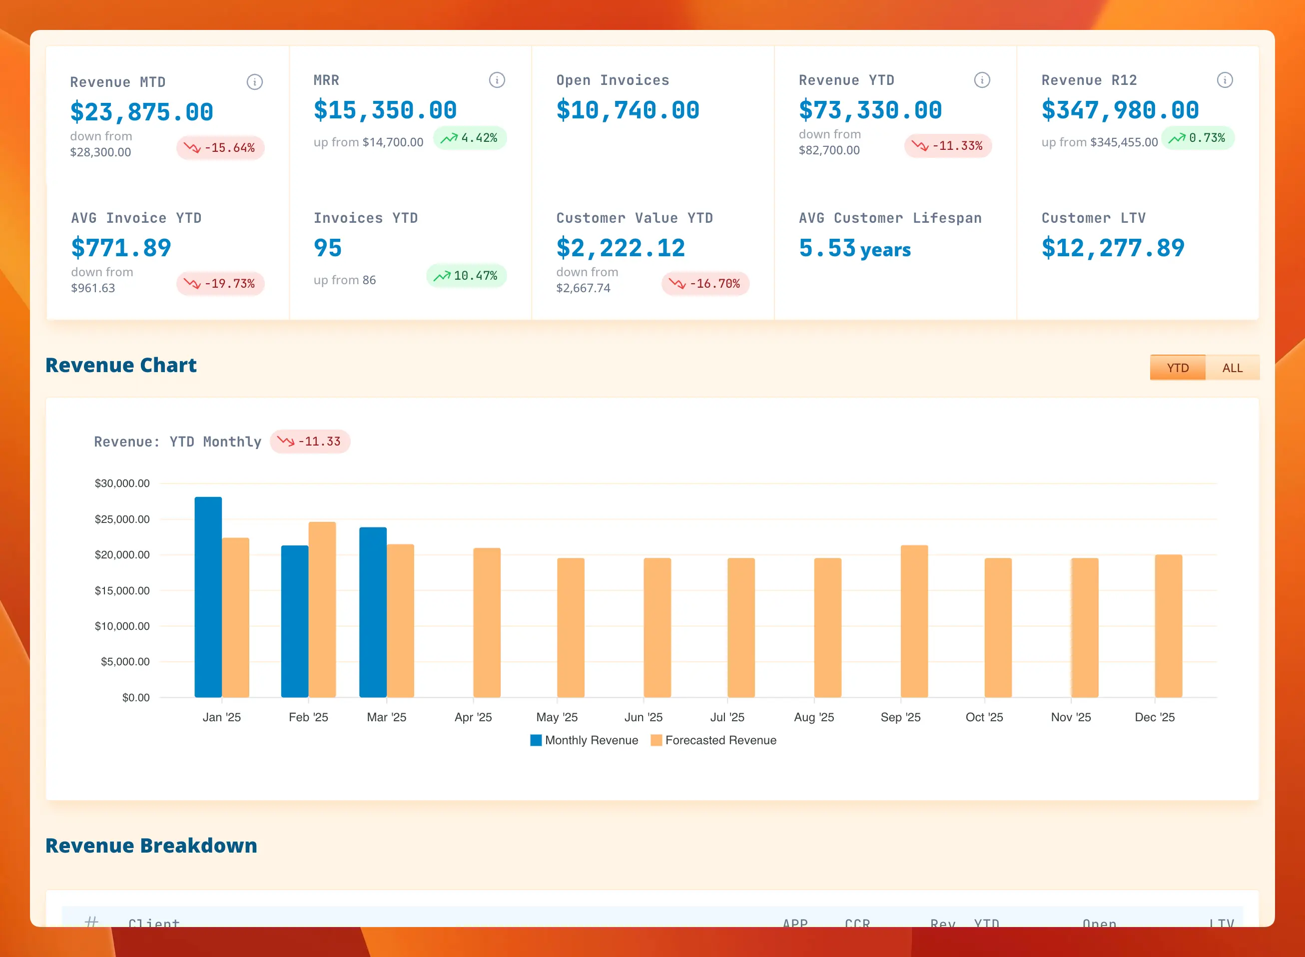
Task: Click the -11.33 chart trend badge
Action: (x=310, y=442)
